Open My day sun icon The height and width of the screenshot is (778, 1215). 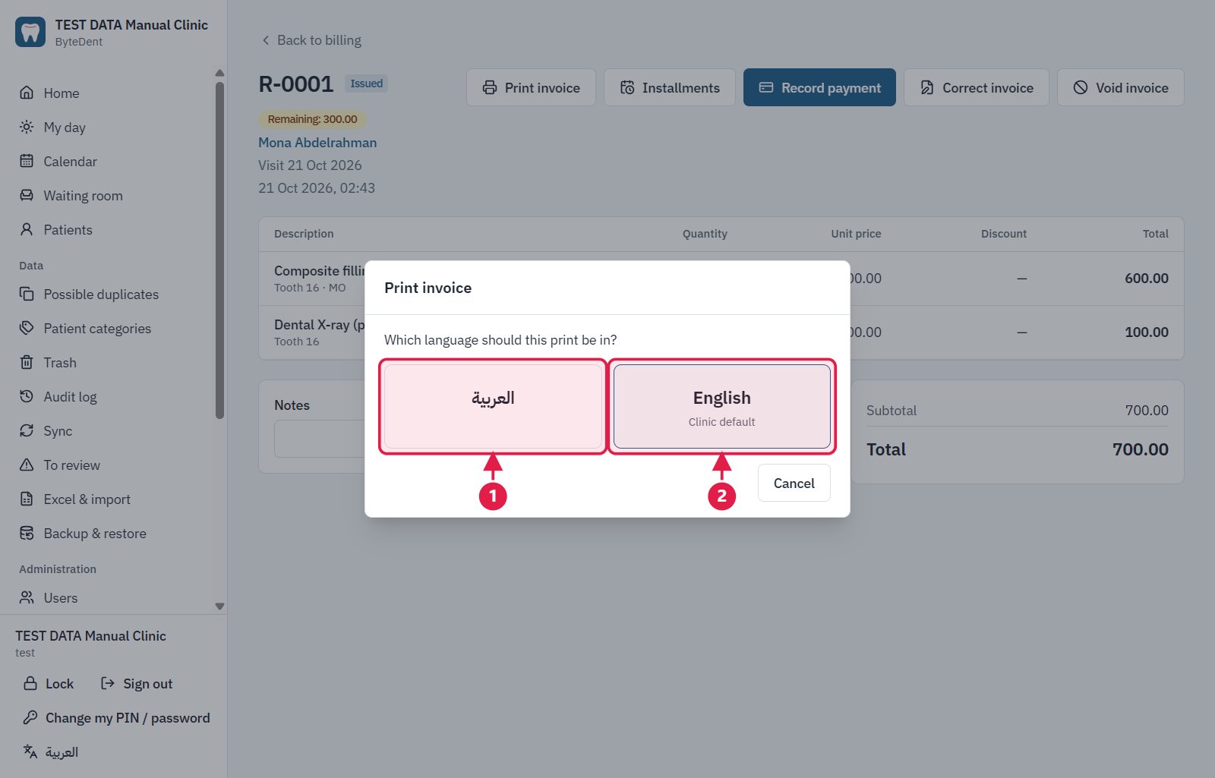point(27,127)
